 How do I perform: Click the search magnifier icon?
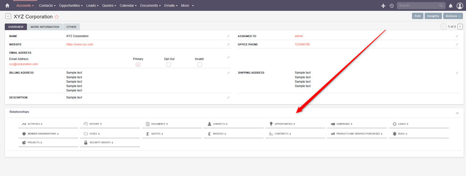pos(441,5)
